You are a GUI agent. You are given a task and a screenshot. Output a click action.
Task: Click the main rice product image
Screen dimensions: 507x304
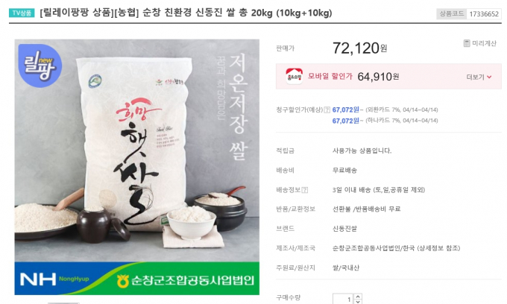coord(136,167)
